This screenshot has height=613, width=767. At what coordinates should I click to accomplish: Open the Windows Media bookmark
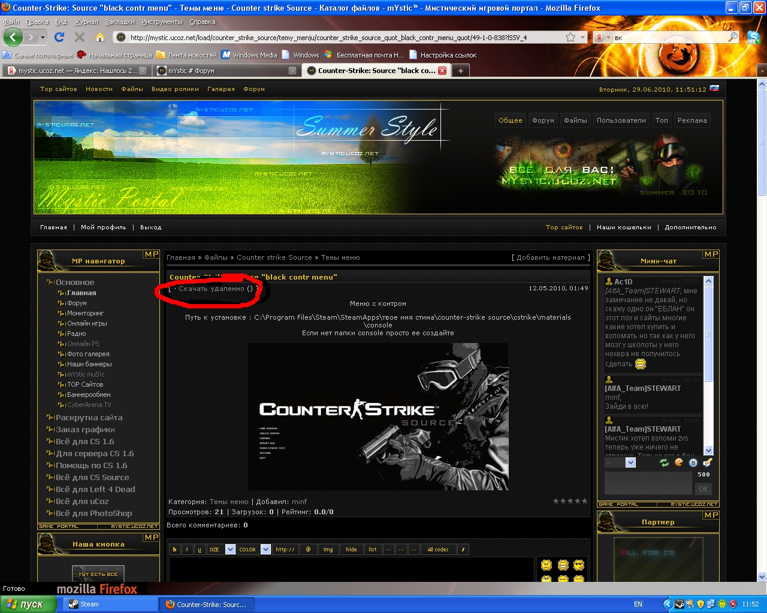(x=249, y=55)
